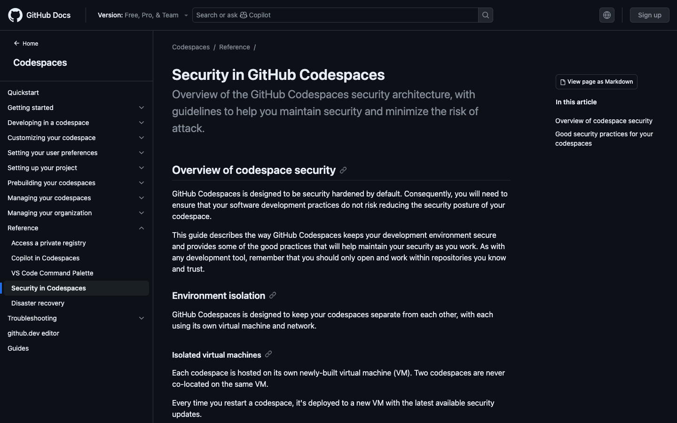Click the Sign up button
Image resolution: width=677 pixels, height=423 pixels.
[x=649, y=15]
